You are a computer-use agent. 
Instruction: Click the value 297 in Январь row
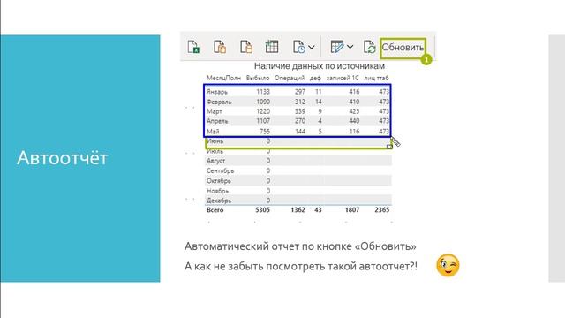point(300,92)
